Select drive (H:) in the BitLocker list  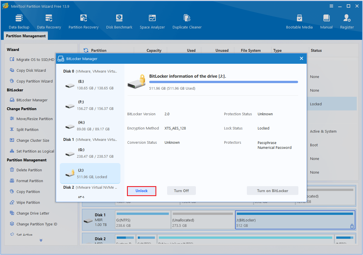(x=90, y=126)
